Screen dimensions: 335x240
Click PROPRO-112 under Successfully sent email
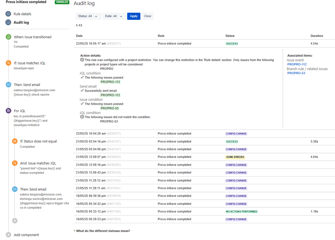110,95
